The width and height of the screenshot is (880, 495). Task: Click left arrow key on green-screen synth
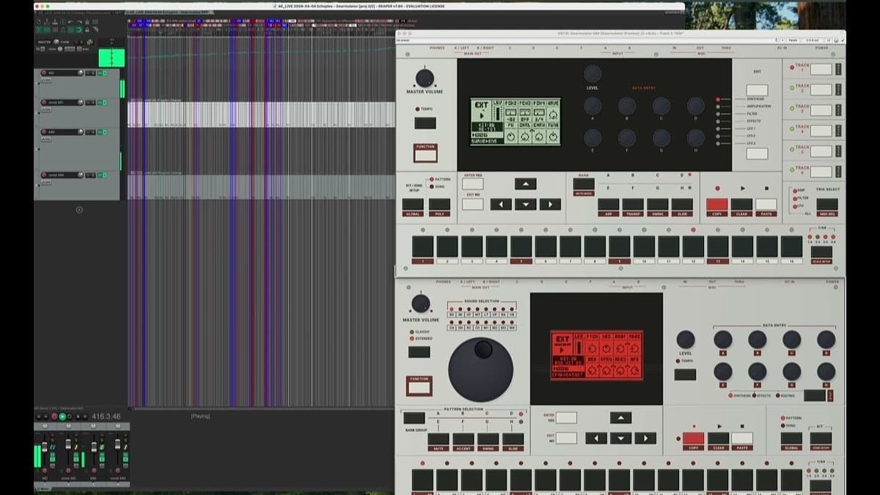pyautogui.click(x=501, y=205)
